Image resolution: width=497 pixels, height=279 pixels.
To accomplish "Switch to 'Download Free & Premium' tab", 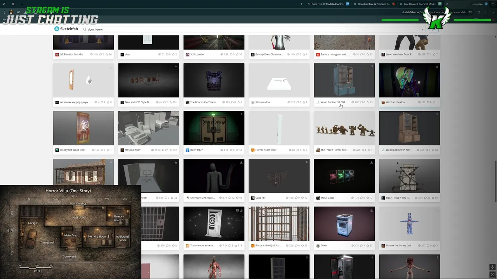I will pyautogui.click(x=373, y=4).
